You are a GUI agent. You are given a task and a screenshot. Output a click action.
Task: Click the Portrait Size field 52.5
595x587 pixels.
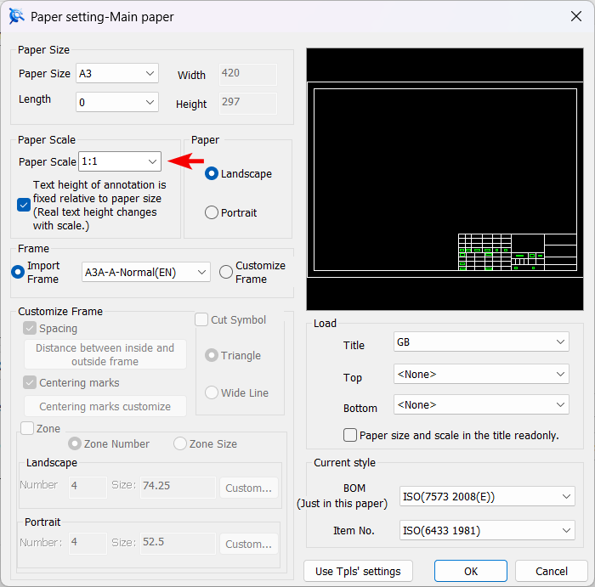click(x=178, y=544)
